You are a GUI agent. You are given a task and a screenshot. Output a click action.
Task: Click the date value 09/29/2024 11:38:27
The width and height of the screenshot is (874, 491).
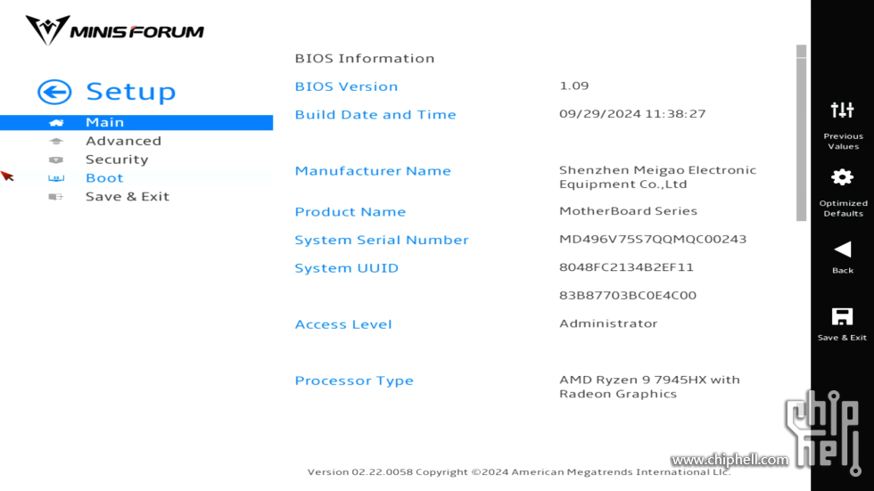click(632, 113)
